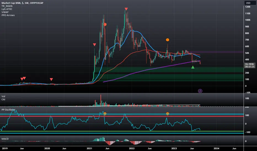Click red down-triangle at the all-time peak
257x151 pixels.
(126, 9)
